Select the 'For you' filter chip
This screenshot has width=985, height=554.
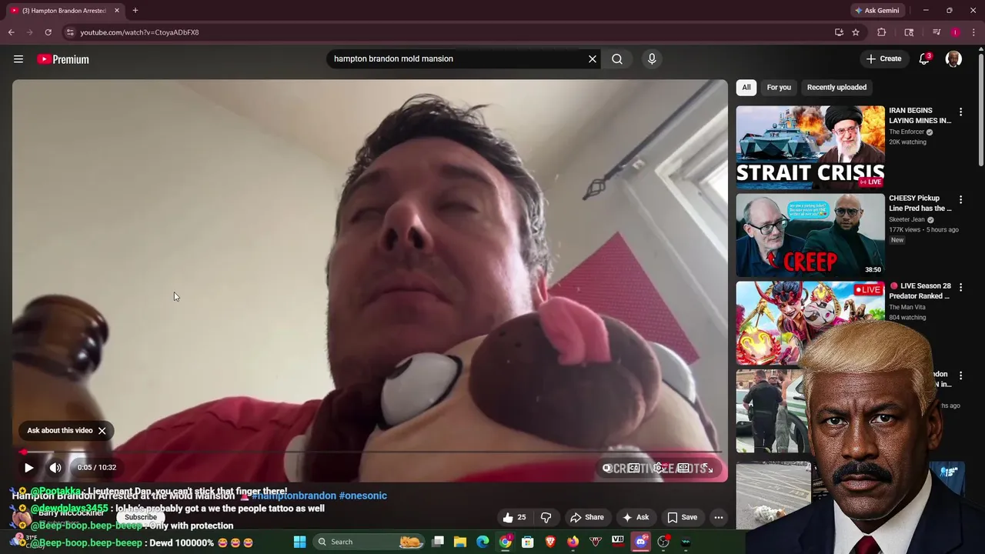click(779, 87)
